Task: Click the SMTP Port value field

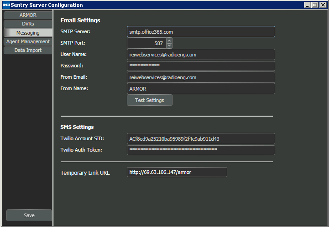Action: point(147,43)
